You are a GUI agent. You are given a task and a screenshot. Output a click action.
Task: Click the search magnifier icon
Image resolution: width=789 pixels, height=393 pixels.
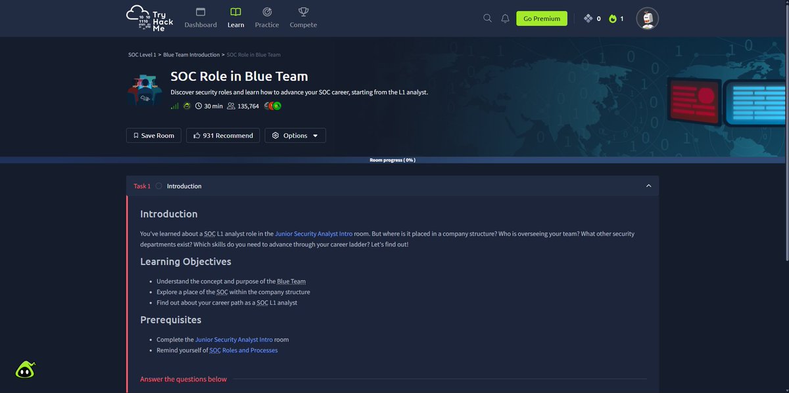(487, 18)
